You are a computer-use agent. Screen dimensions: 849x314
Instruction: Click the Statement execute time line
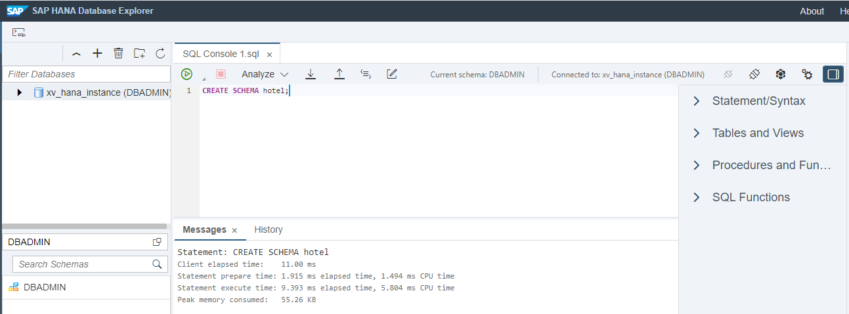[x=316, y=288]
